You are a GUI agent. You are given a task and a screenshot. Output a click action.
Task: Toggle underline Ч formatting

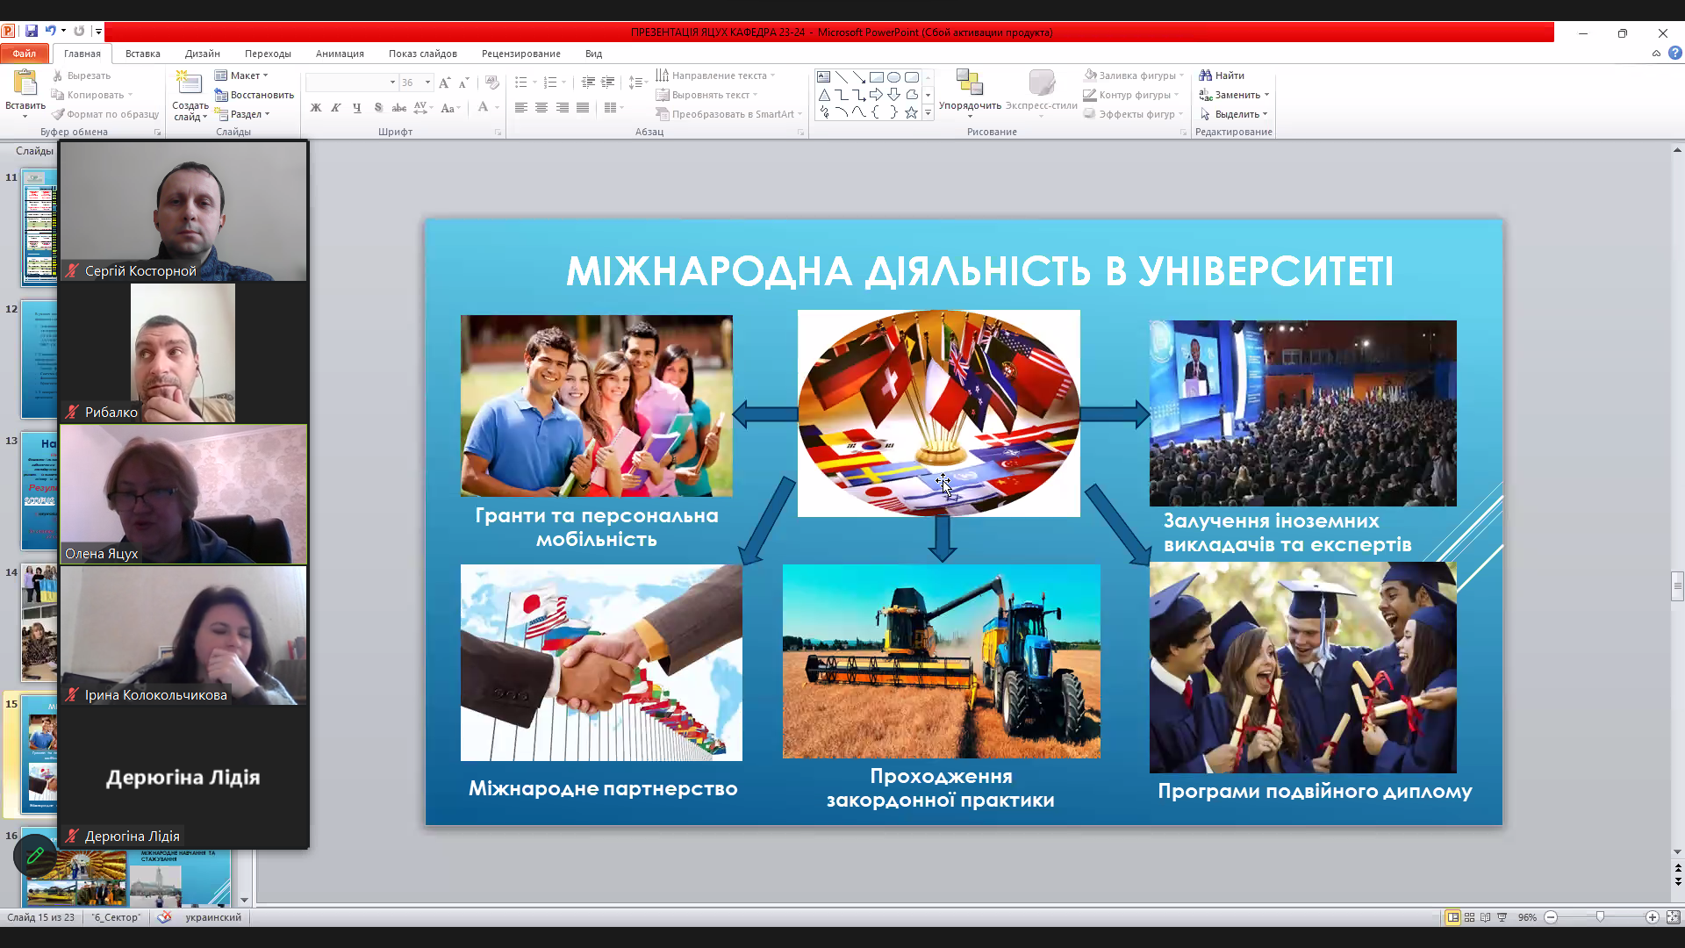coord(356,108)
